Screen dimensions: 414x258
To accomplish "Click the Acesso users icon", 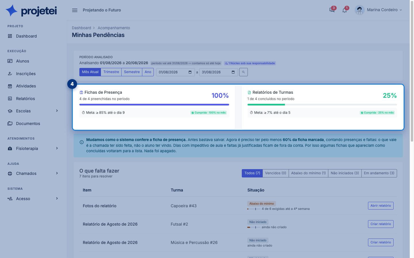I will click(x=10, y=199).
